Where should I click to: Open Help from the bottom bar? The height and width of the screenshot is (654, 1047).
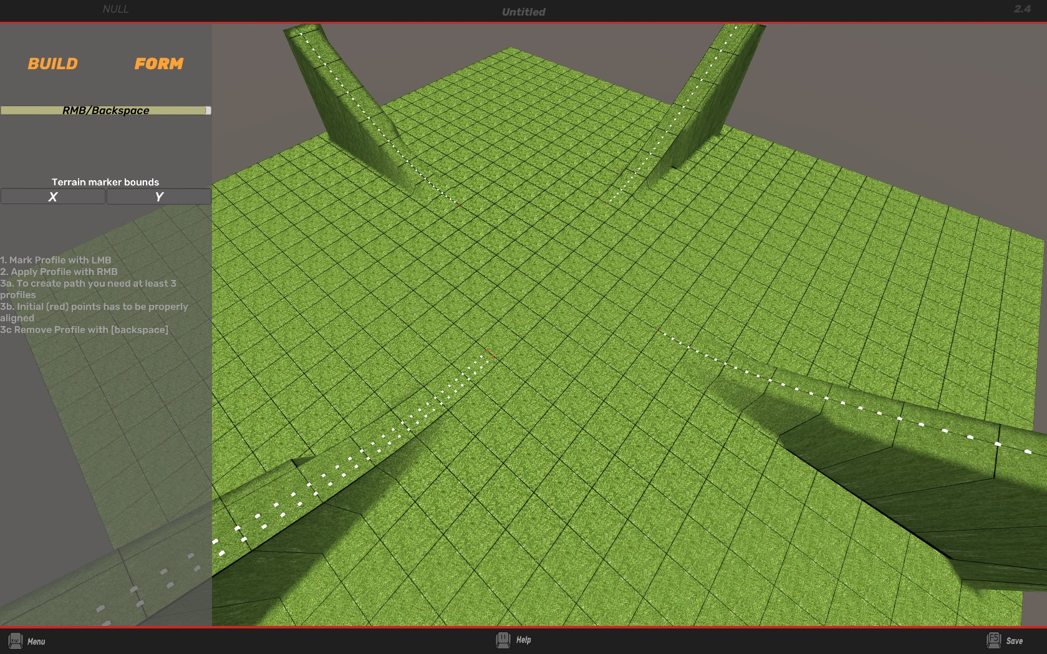[x=523, y=640]
